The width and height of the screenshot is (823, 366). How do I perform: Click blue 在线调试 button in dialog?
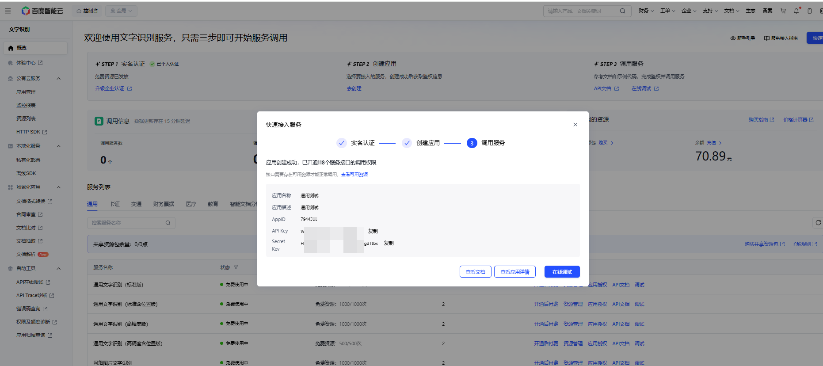562,272
